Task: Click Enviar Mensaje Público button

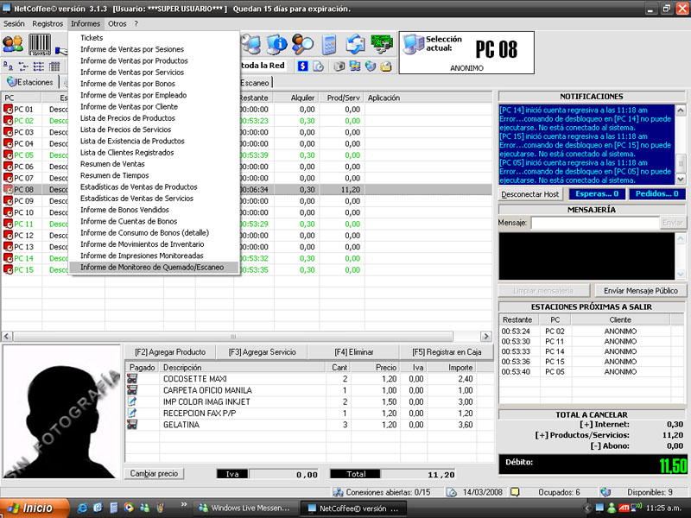Action: click(640, 291)
